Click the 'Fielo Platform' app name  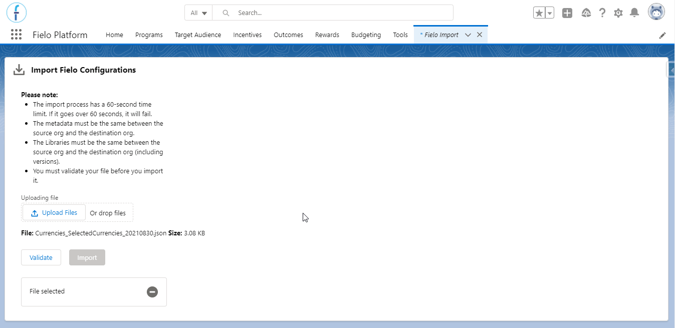(x=60, y=35)
